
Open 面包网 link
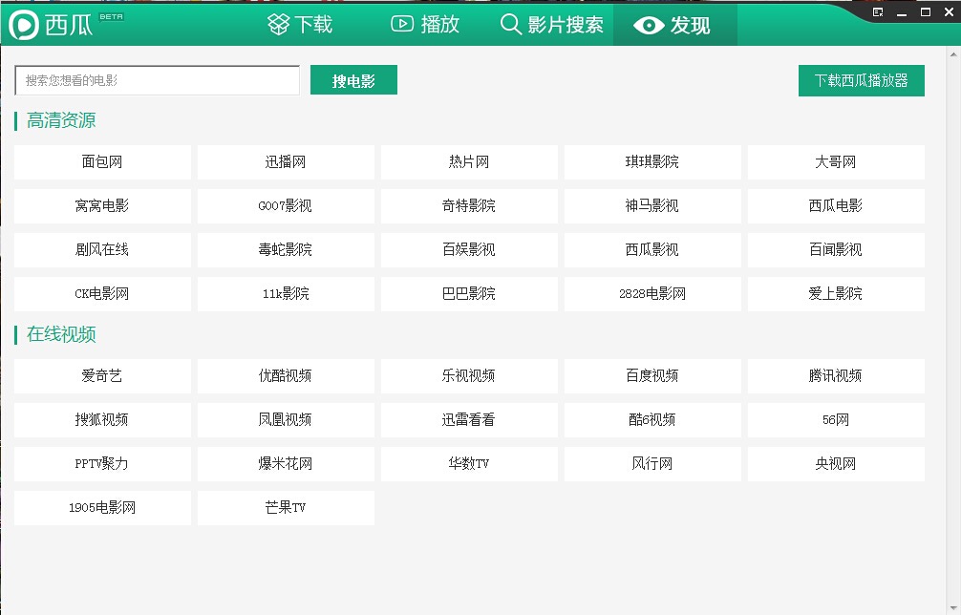point(102,162)
